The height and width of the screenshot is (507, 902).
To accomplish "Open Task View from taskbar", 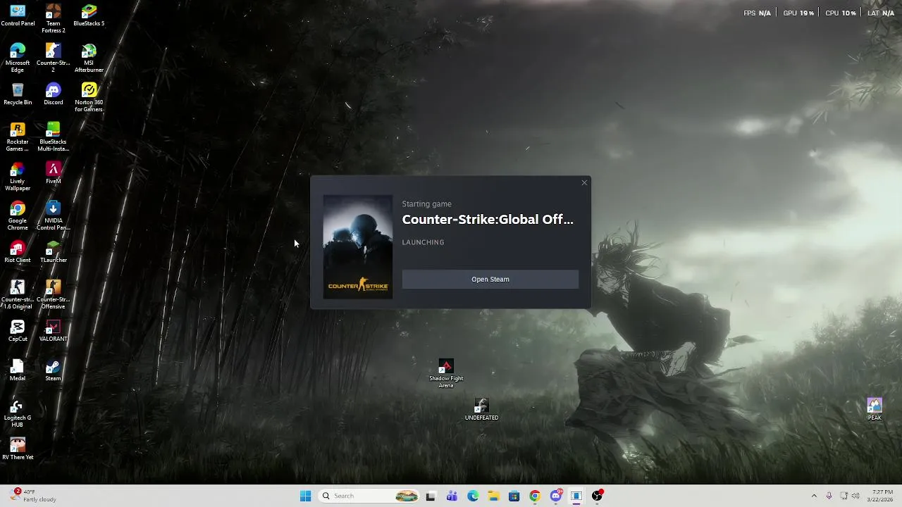I will (x=431, y=496).
